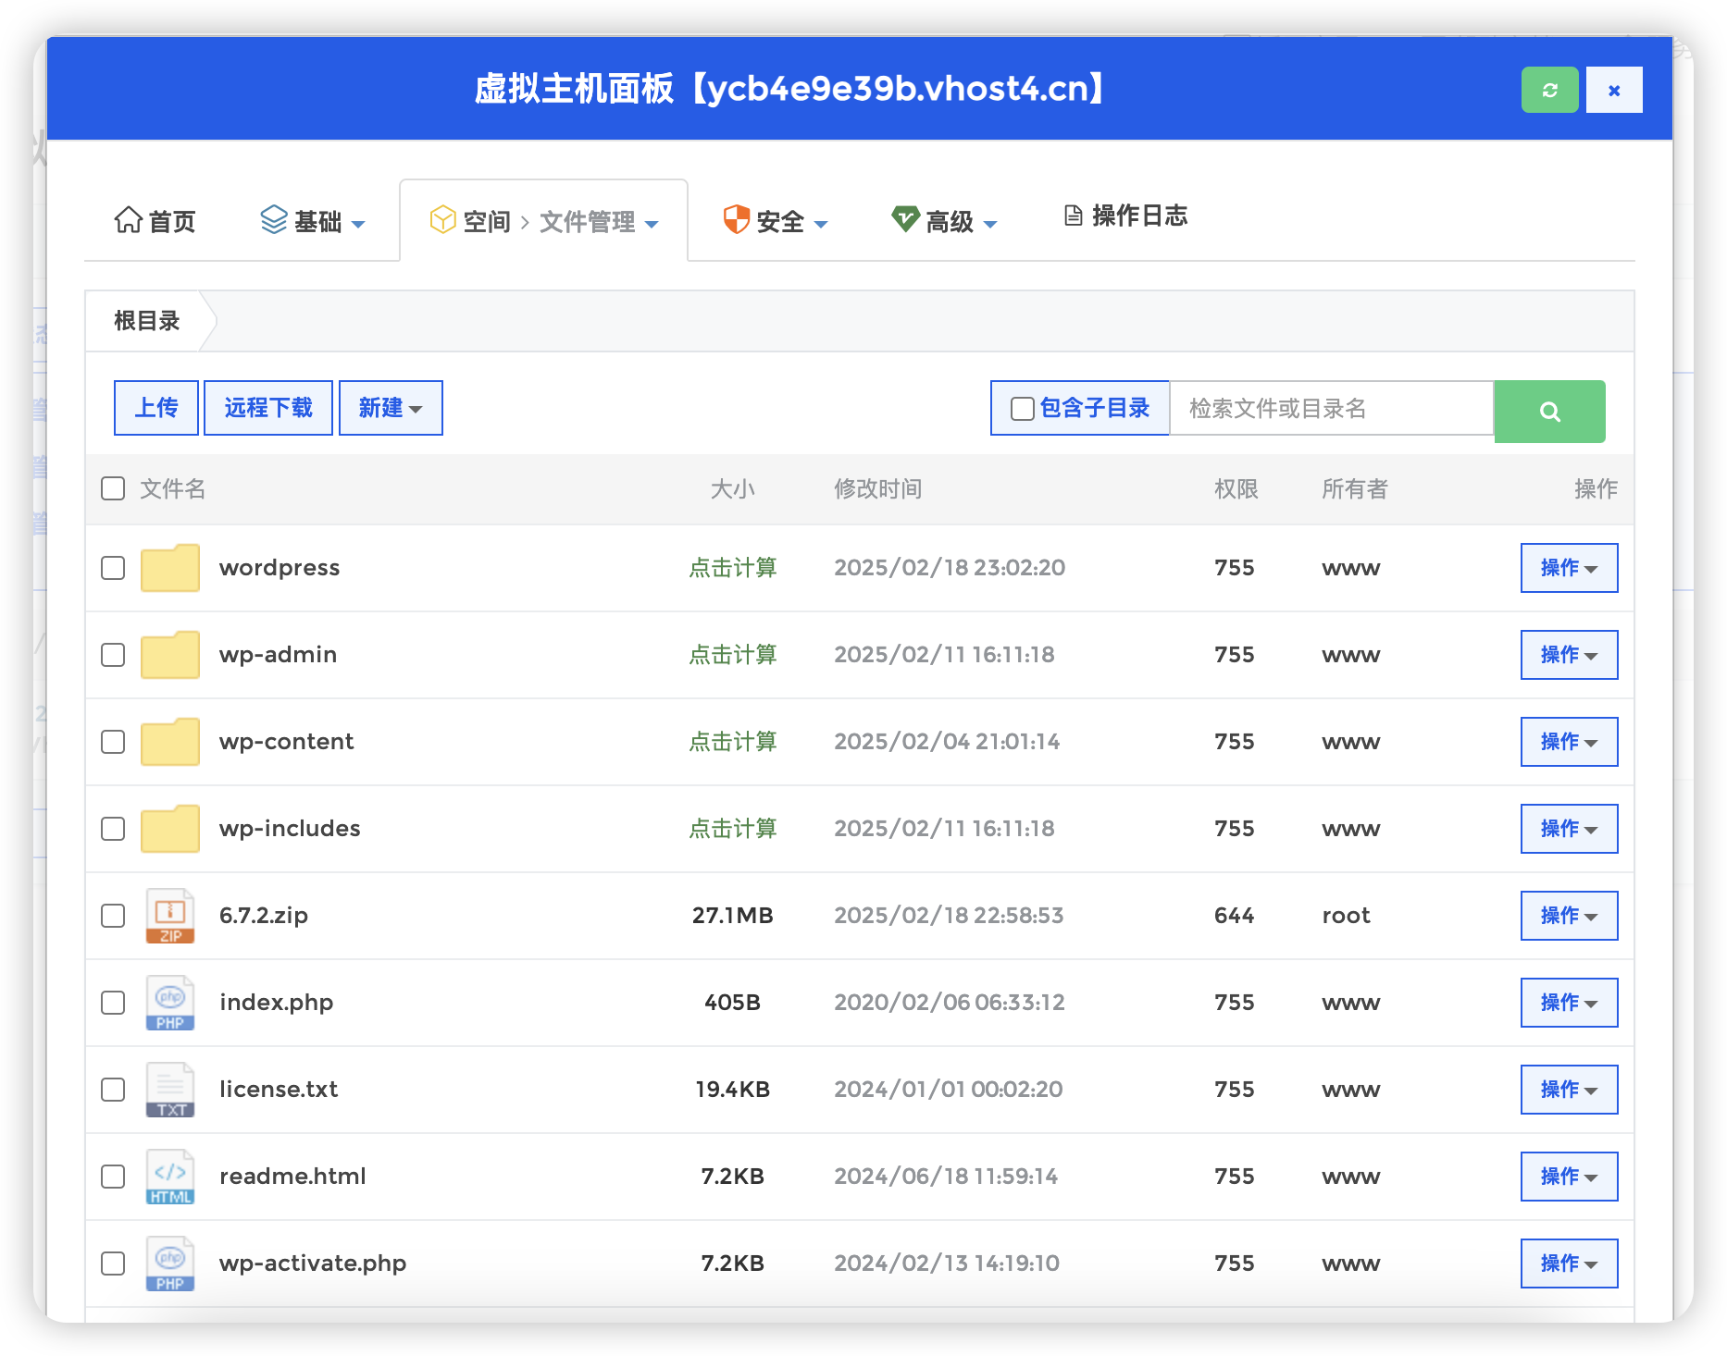This screenshot has height=1356, width=1727.
Task: Click the wp-includes folder icon
Action: click(170, 828)
